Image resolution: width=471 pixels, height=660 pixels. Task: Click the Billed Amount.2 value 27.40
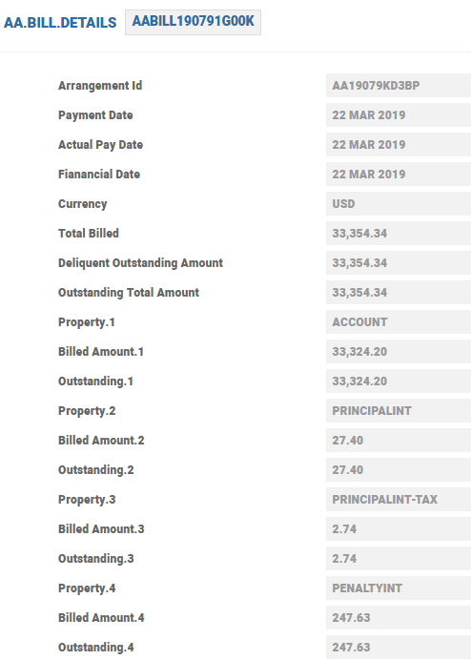[x=399, y=441]
